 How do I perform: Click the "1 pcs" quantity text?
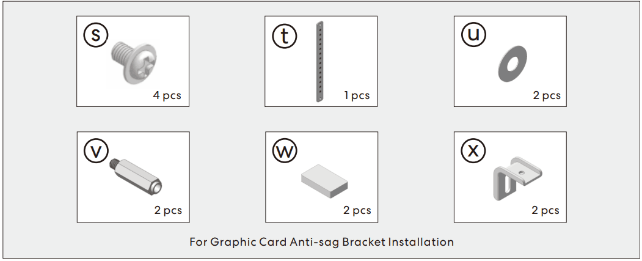357,96
